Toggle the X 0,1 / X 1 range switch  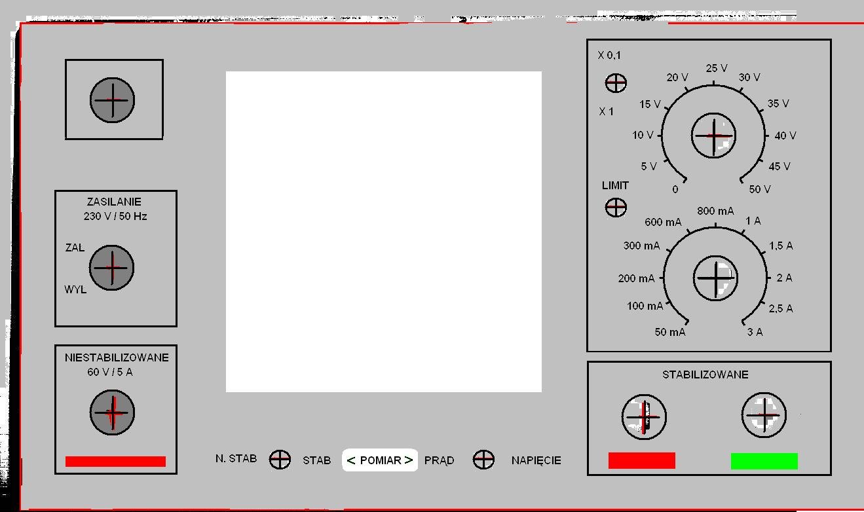tap(615, 83)
